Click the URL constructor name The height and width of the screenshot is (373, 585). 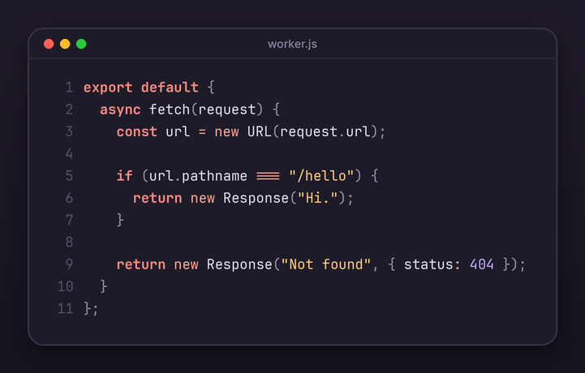[x=260, y=131]
